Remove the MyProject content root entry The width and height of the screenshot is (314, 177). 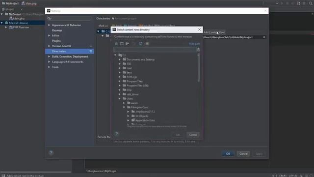[x=264, y=37]
